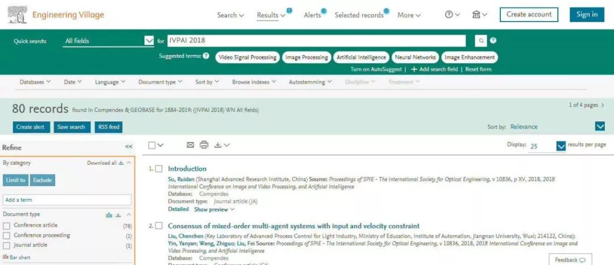The image size is (614, 265).
Task: Open the Bar chart link icon
Action: tap(6, 257)
